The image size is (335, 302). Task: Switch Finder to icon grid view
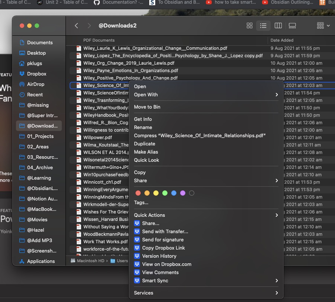[x=249, y=26]
